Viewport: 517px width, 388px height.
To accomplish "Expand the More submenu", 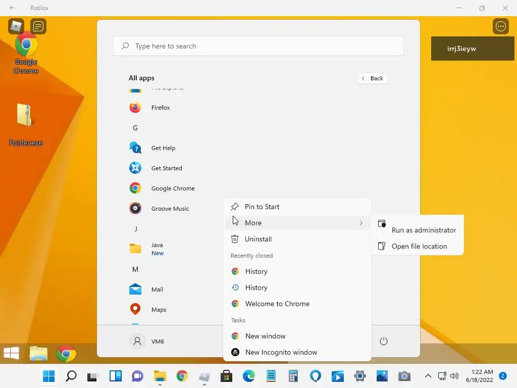I will click(297, 223).
